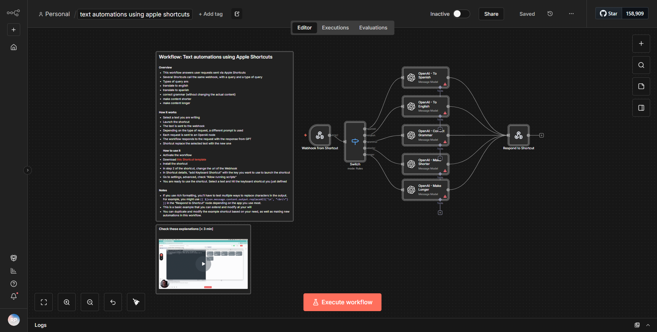This screenshot has width=657, height=332.
Task: Click the workflow description edit icon
Action: pos(237,14)
